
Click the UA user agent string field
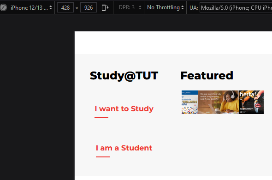click(236, 8)
